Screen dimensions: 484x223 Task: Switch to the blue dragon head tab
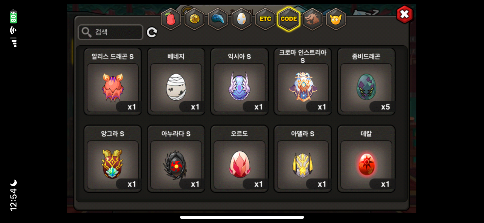[x=218, y=19]
